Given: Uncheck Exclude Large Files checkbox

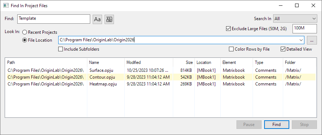Looking at the screenshot, I should coord(228,28).
